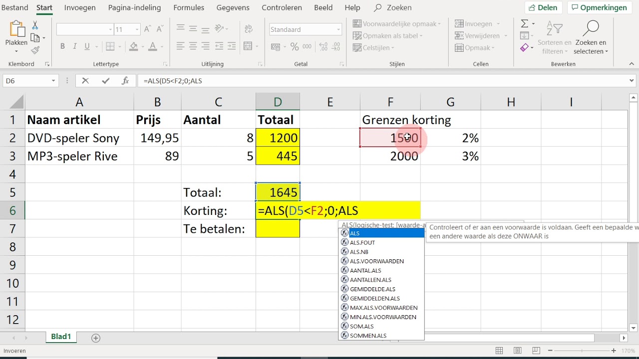Image resolution: width=639 pixels, height=359 pixels.
Task: Click the Invoegen cells button
Action: click(x=477, y=23)
